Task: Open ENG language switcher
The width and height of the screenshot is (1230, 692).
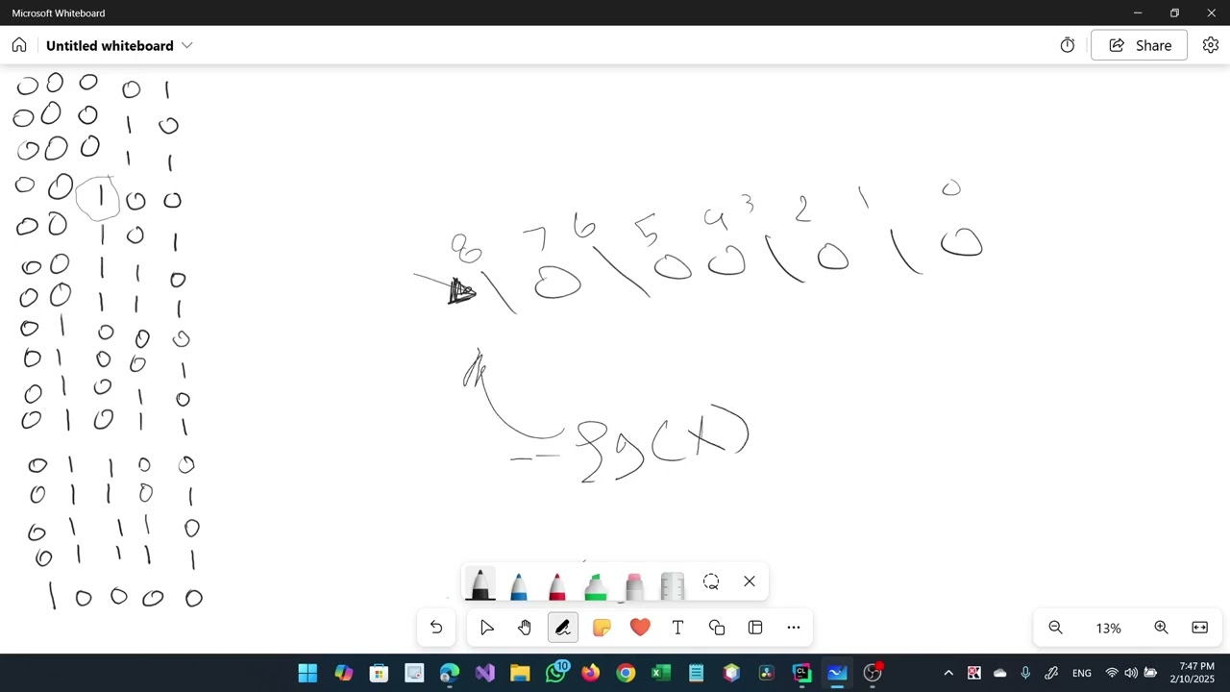Action: (x=1082, y=673)
